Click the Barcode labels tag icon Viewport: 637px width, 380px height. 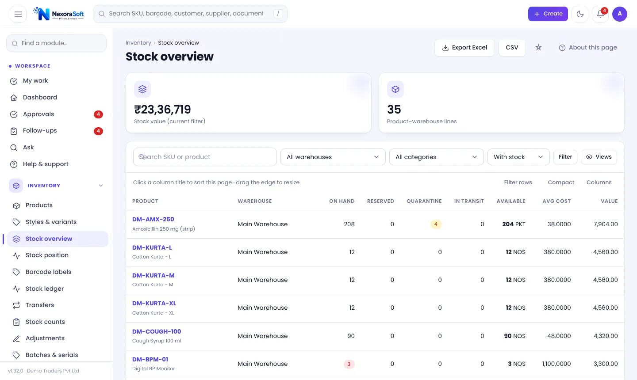16,272
